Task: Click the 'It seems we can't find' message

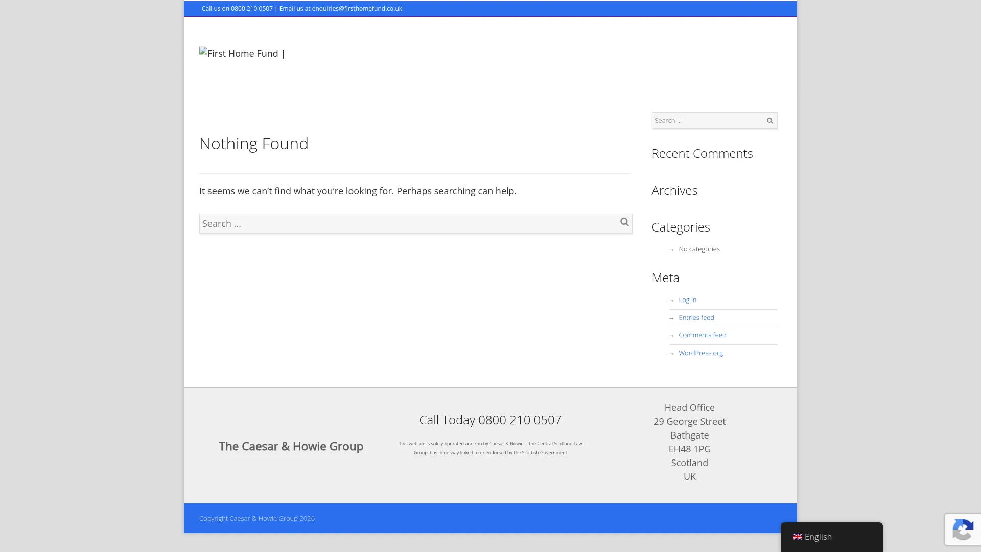Action: (358, 191)
